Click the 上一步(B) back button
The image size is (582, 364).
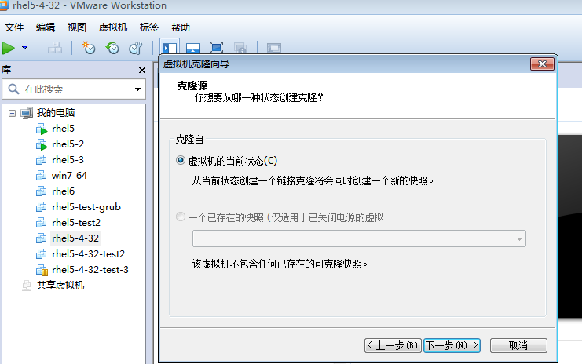tap(393, 345)
